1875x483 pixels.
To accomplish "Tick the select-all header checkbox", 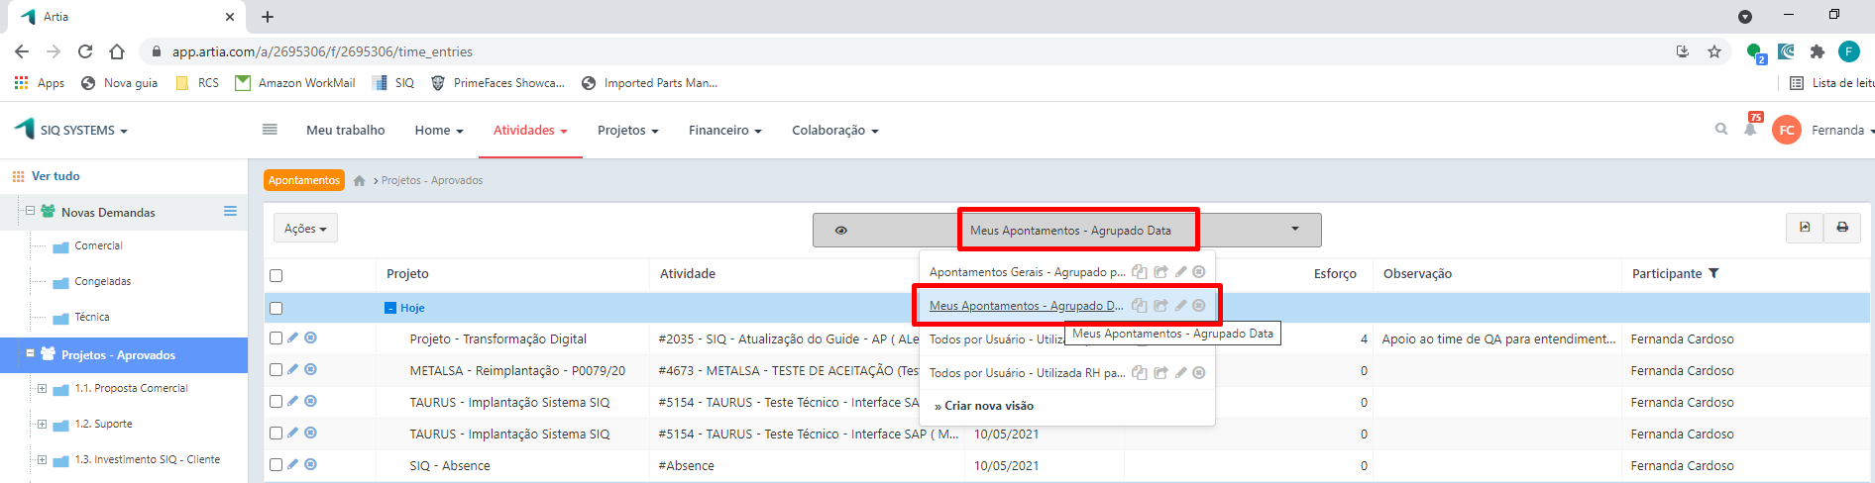I will [x=276, y=275].
